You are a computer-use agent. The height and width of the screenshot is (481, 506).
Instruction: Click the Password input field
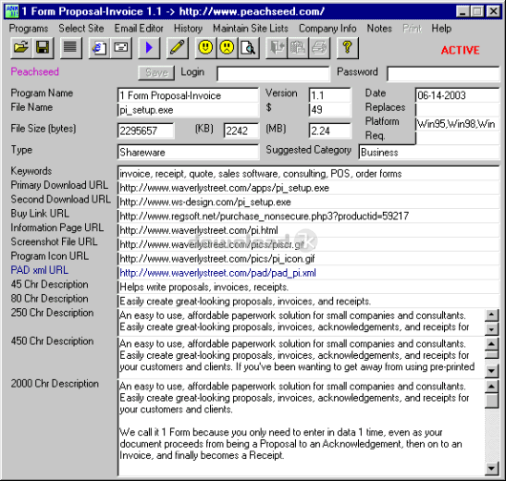point(443,73)
